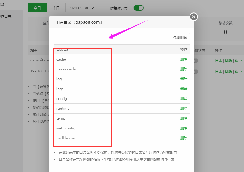Select the temp directory name

[x=61, y=118]
